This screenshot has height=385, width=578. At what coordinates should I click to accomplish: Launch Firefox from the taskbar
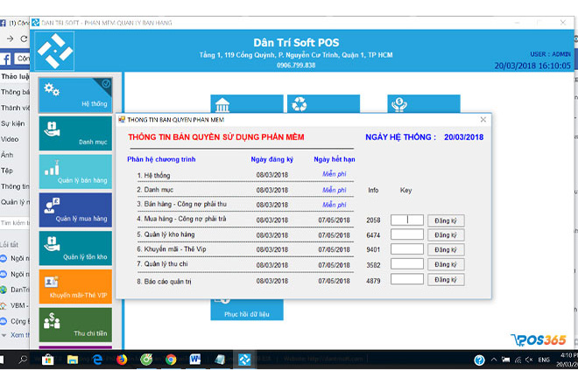[122, 360]
